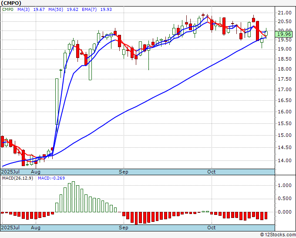Click the (CMPO) chart title
This screenshot has height=238, width=296.
tap(11, 3)
